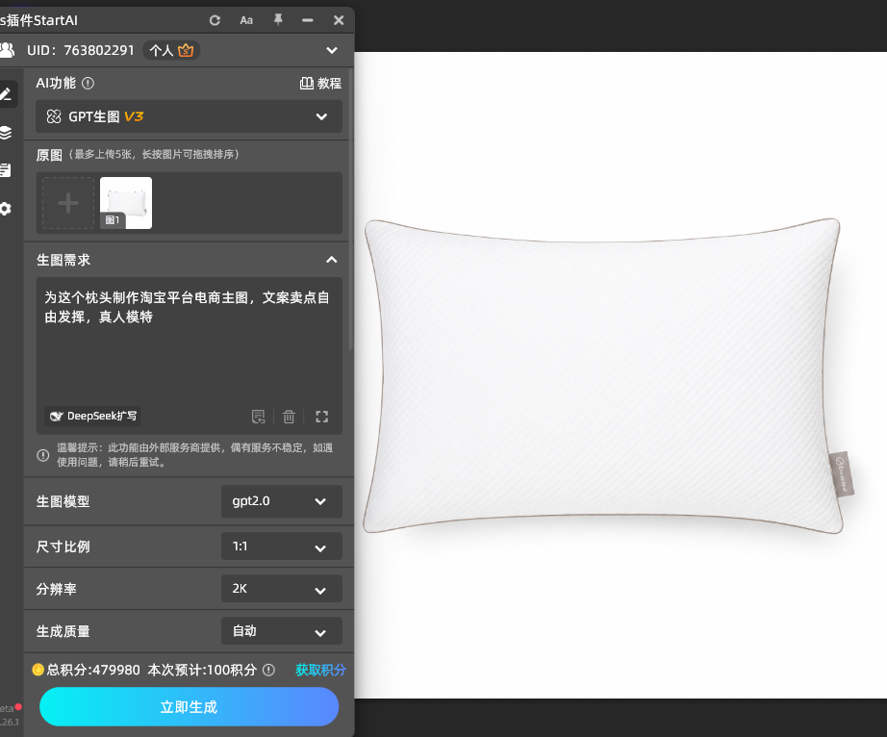Image resolution: width=887 pixels, height=737 pixels.
Task: Click the gold coin icon by 总积分
Action: coord(38,670)
